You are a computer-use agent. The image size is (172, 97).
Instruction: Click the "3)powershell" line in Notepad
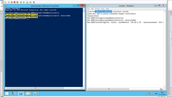pos(93,16)
